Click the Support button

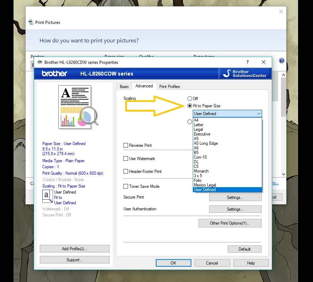[74, 260]
